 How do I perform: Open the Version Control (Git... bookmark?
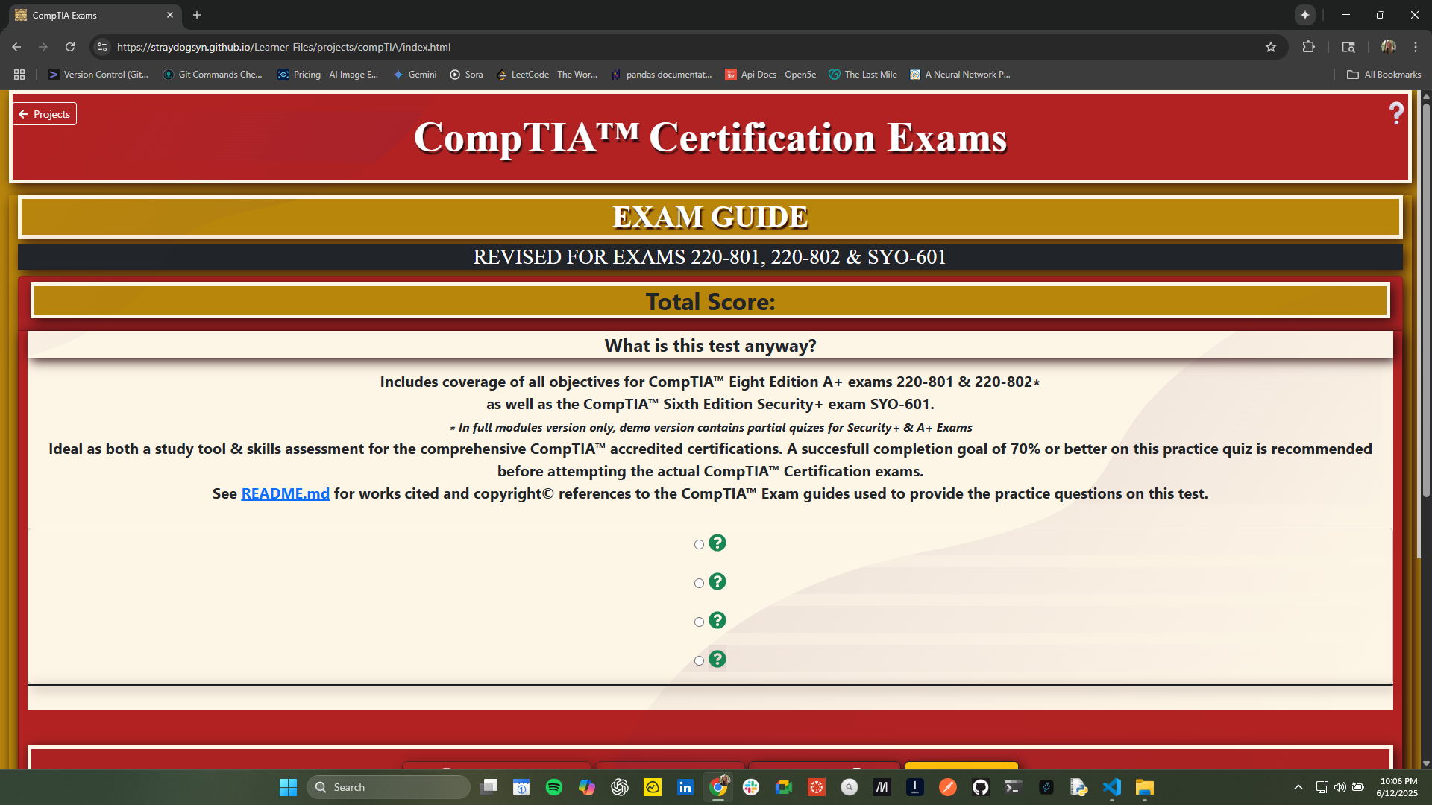click(98, 75)
